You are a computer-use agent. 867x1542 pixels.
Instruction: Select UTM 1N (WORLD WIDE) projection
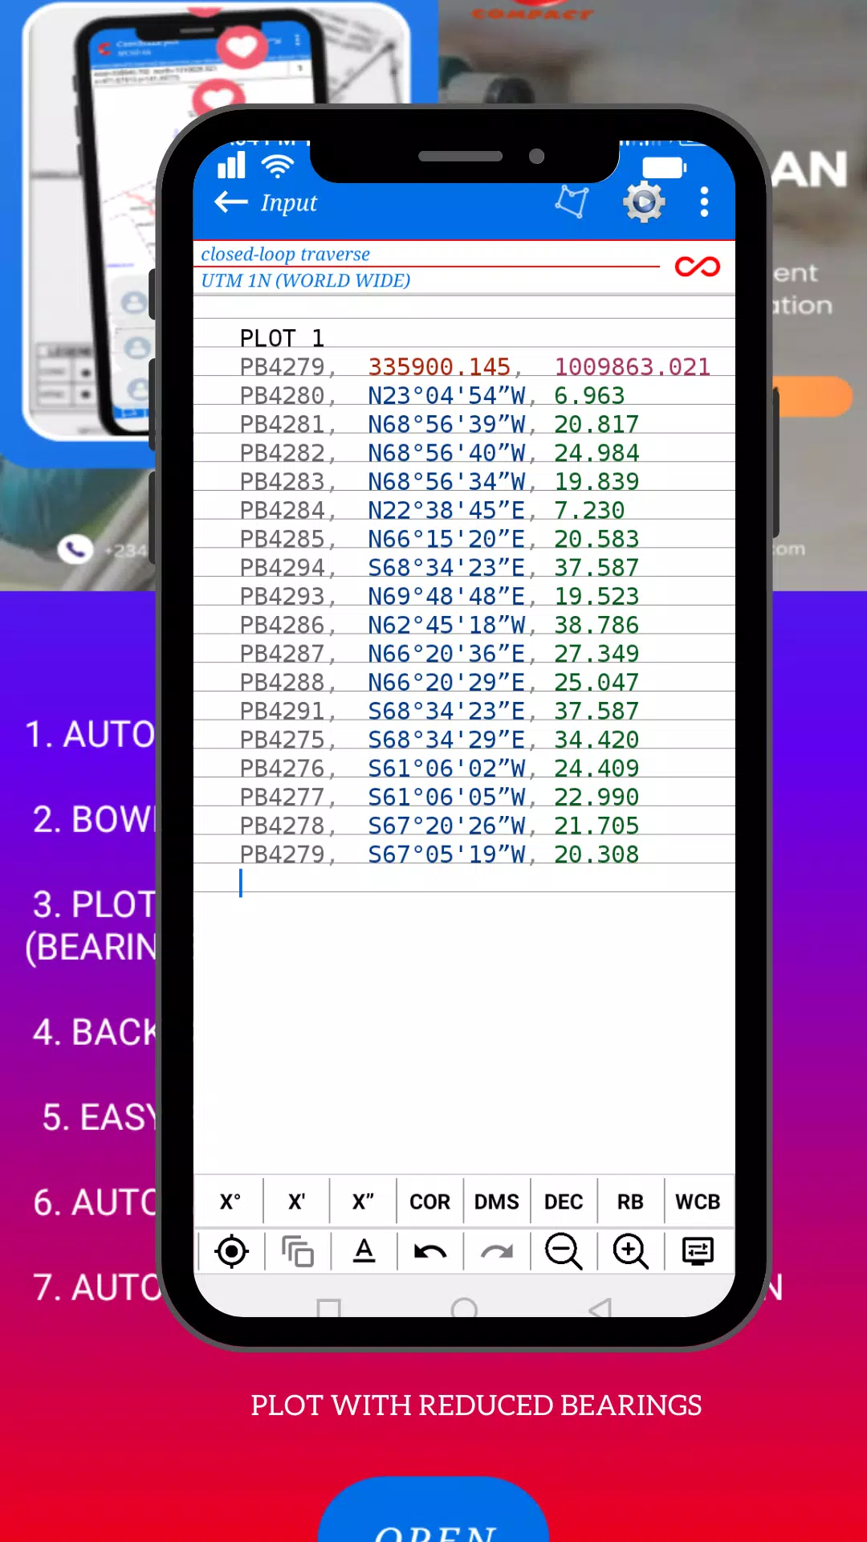point(305,280)
